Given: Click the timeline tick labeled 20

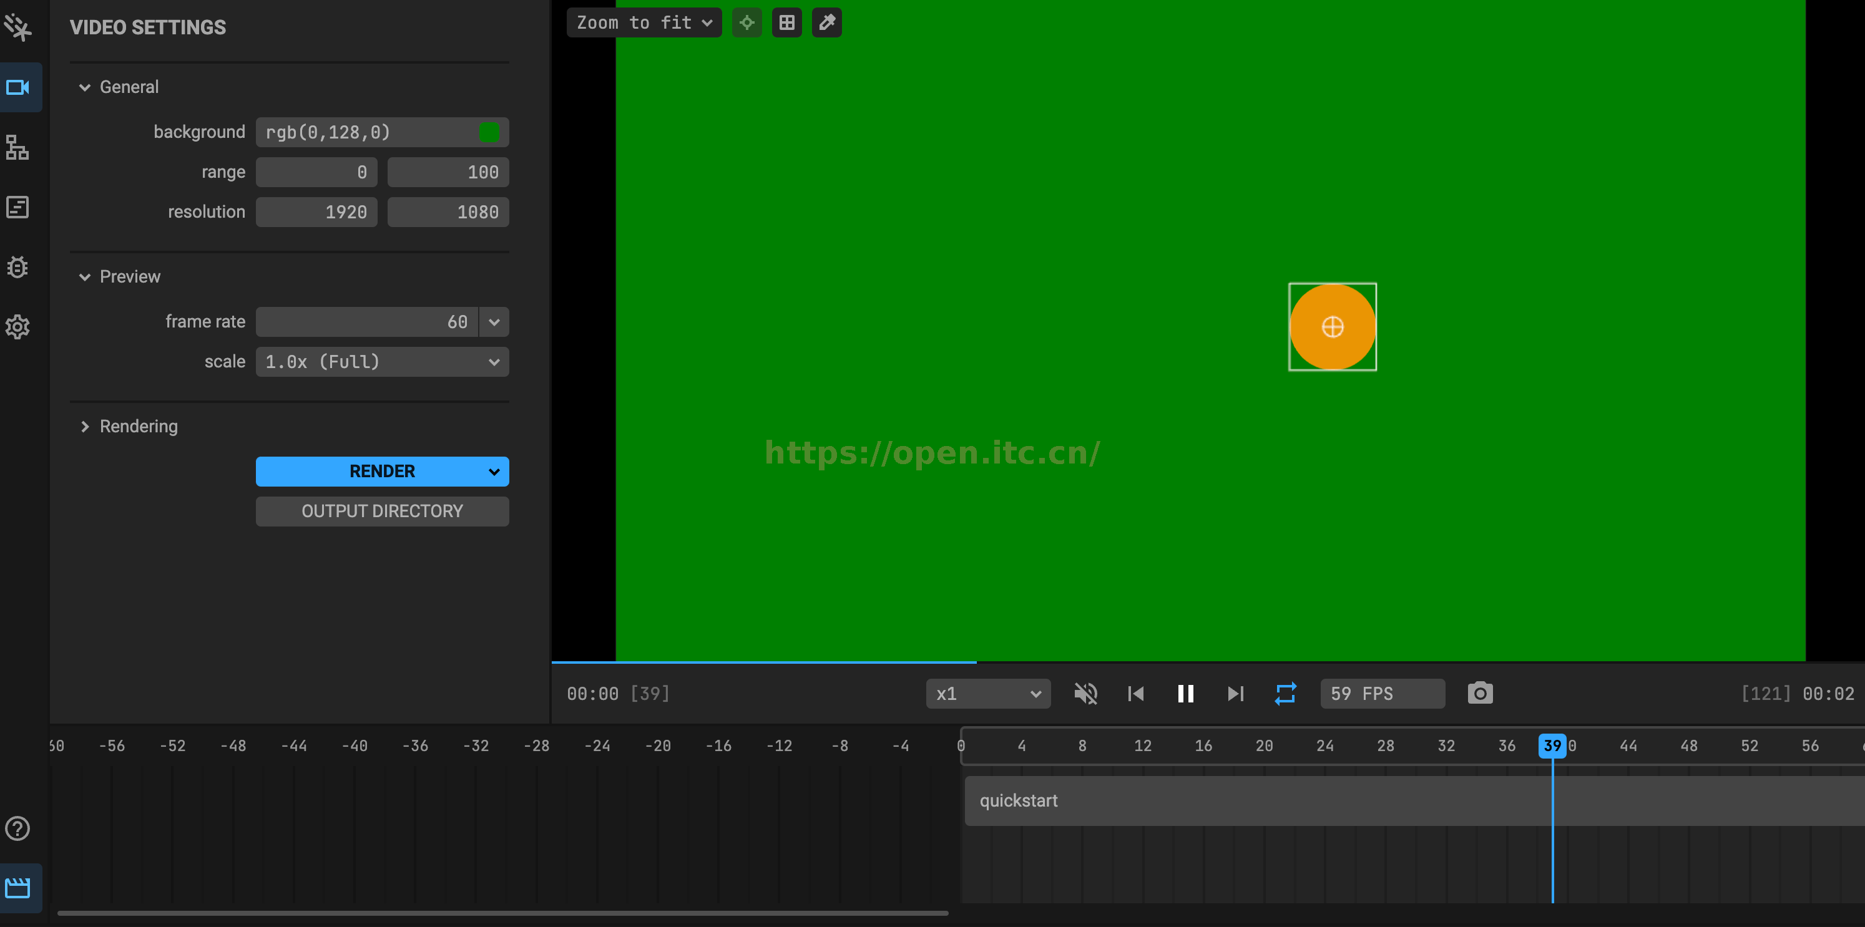Looking at the screenshot, I should (1264, 746).
